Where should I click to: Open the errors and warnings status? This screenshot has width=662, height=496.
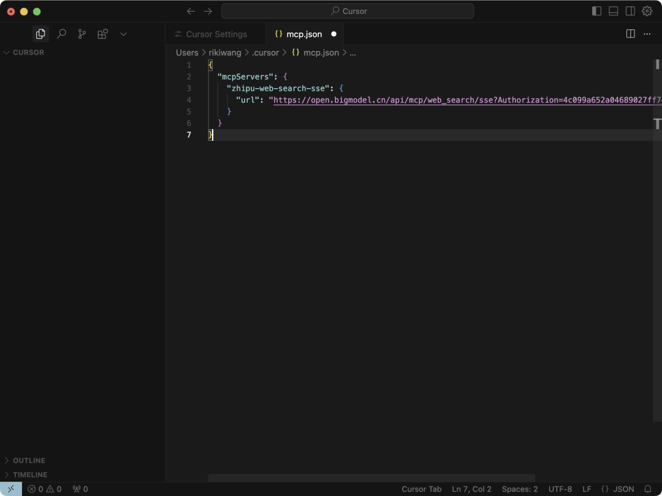tap(44, 489)
